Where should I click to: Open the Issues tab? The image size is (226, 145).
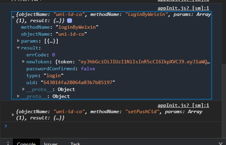pyautogui.click(x=51, y=143)
